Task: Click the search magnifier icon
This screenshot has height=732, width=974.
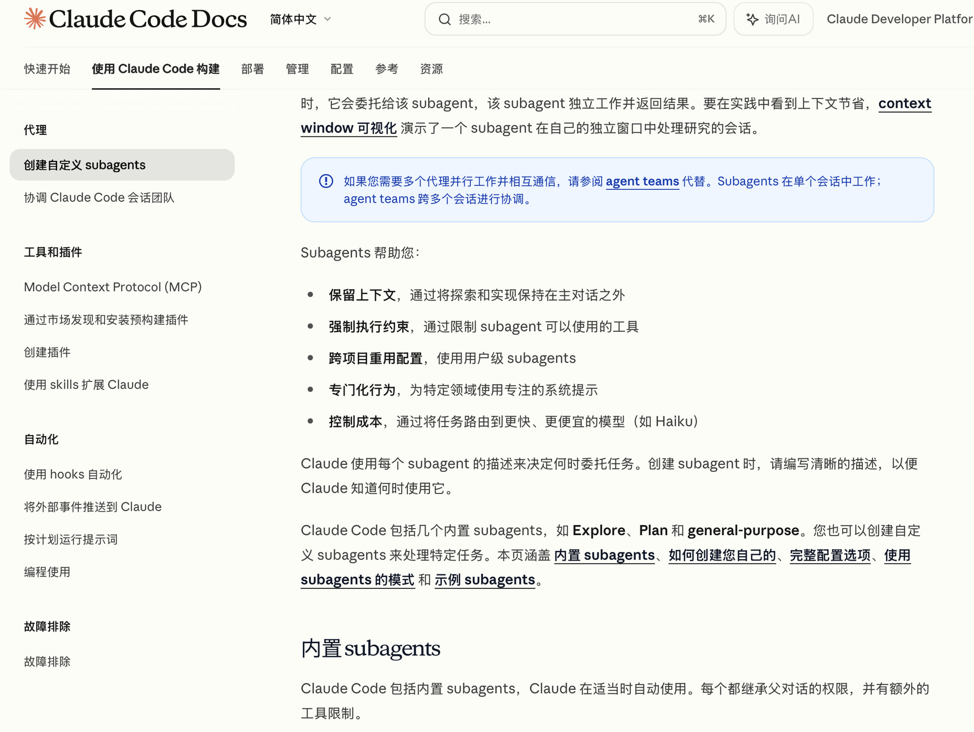Action: click(444, 19)
